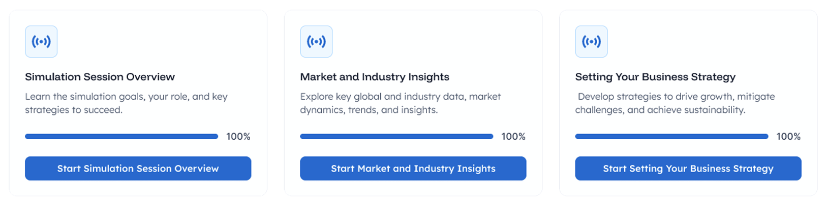Click the Market and Industry Insights progress bar
Image resolution: width=828 pixels, height=206 pixels.
point(396,136)
